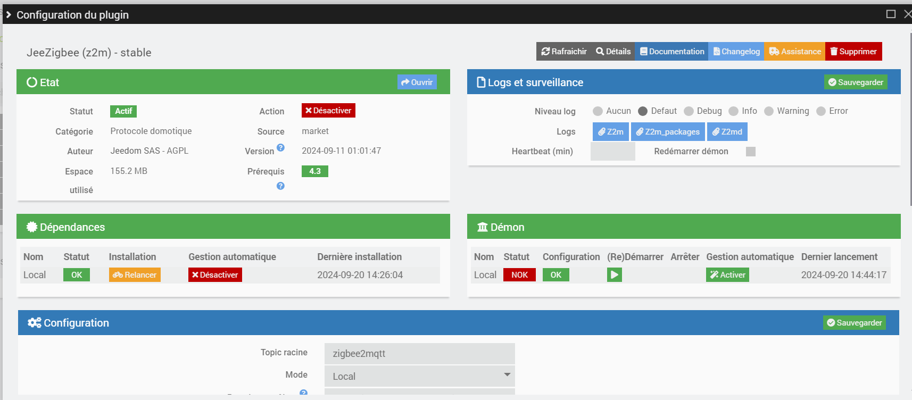Click the market source text
912x400 pixels.
coord(315,131)
